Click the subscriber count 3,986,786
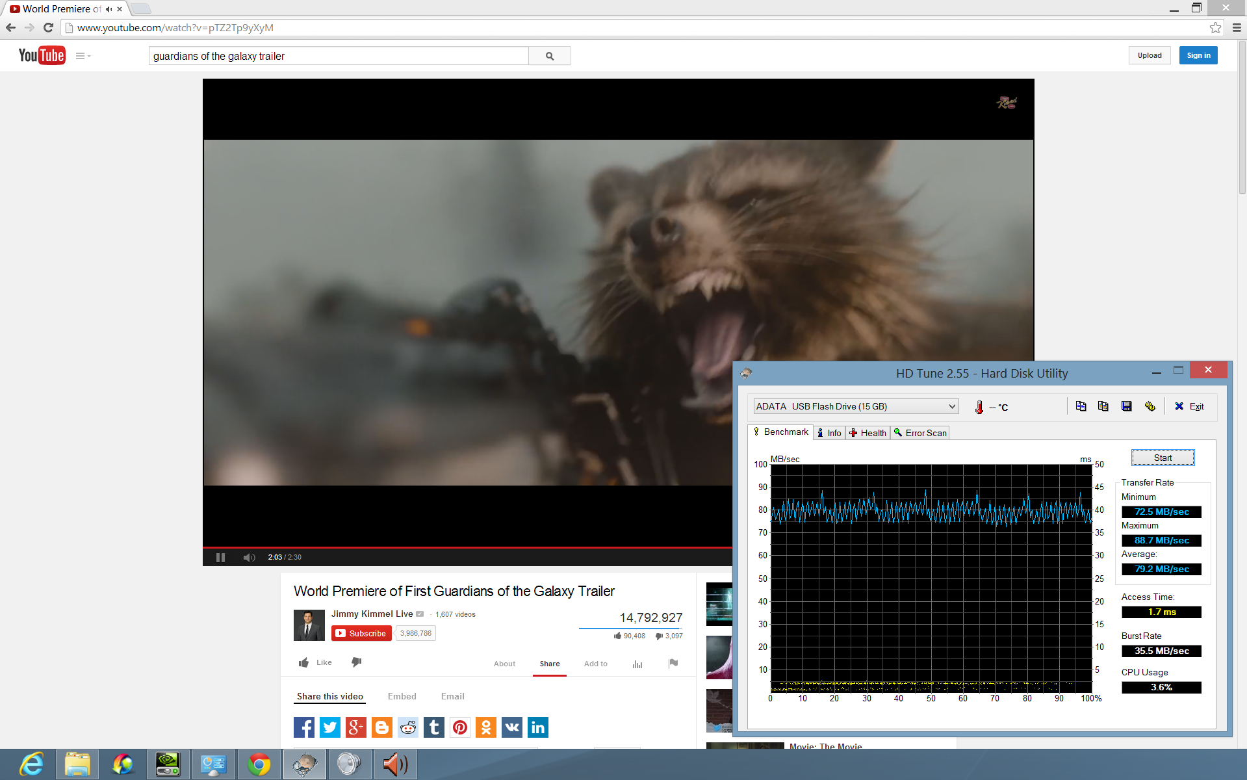This screenshot has height=780, width=1247. (x=416, y=633)
